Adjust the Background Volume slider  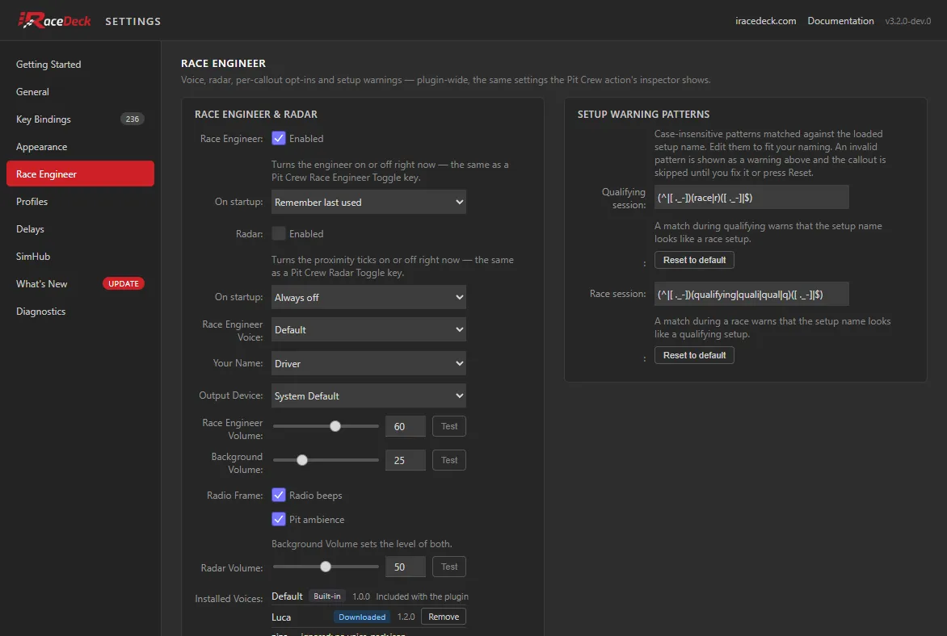[x=326, y=460]
